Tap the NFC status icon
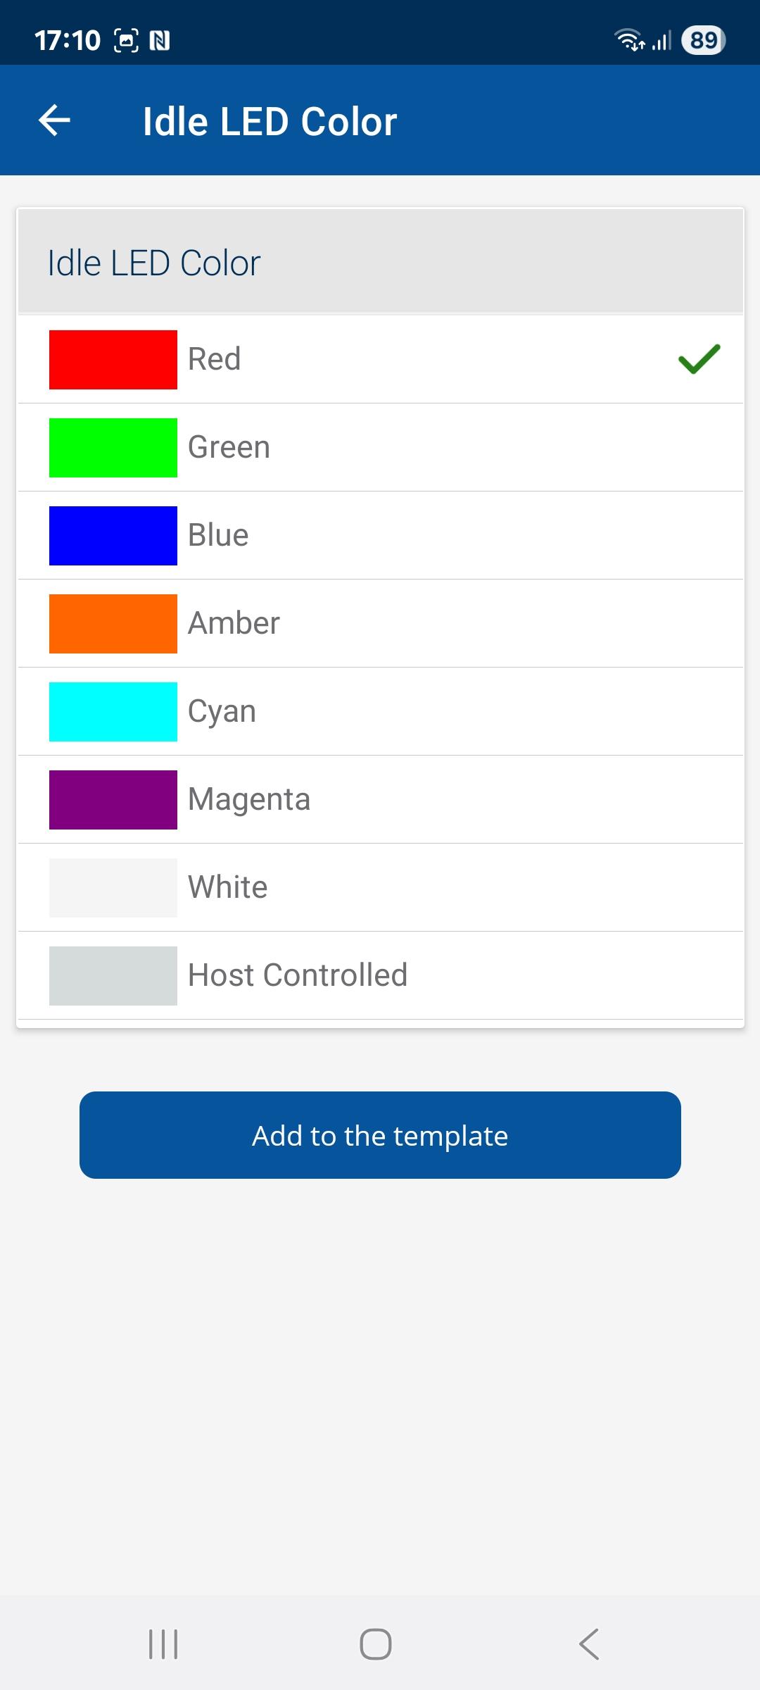The width and height of the screenshot is (760, 1690). point(160,41)
